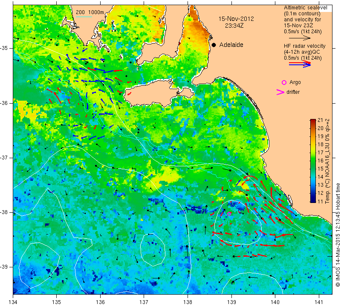The image size is (341, 307).
Task: Click the temperature color scale bar
Action: click(x=313, y=161)
